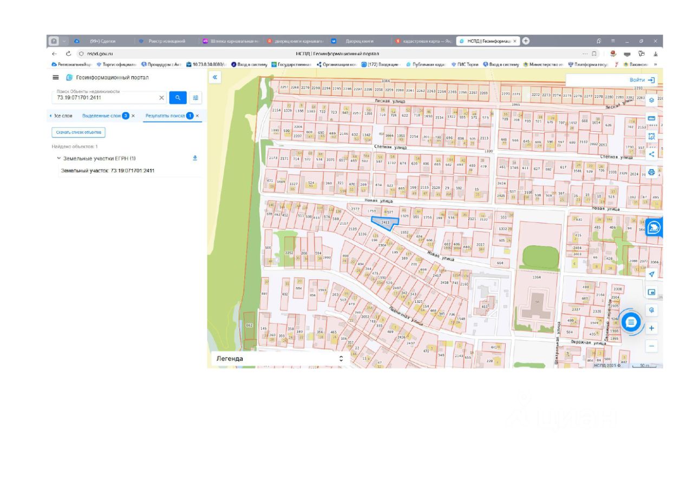Toggle the overview mini-map icon
The width and height of the screenshot is (693, 489).
tap(651, 292)
